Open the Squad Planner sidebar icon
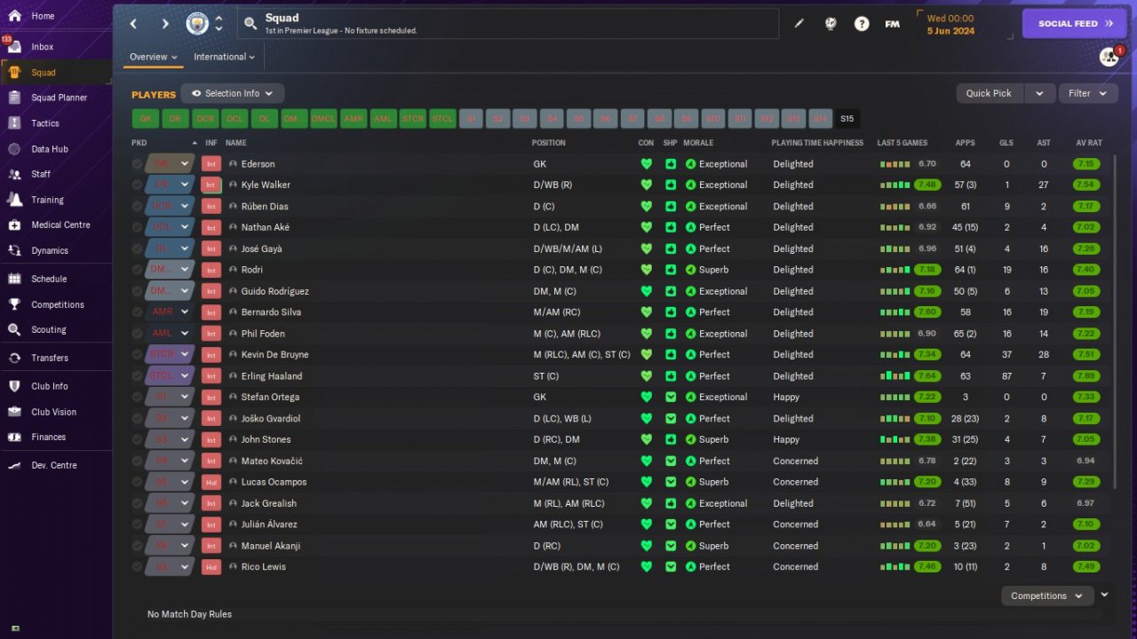 [14, 98]
